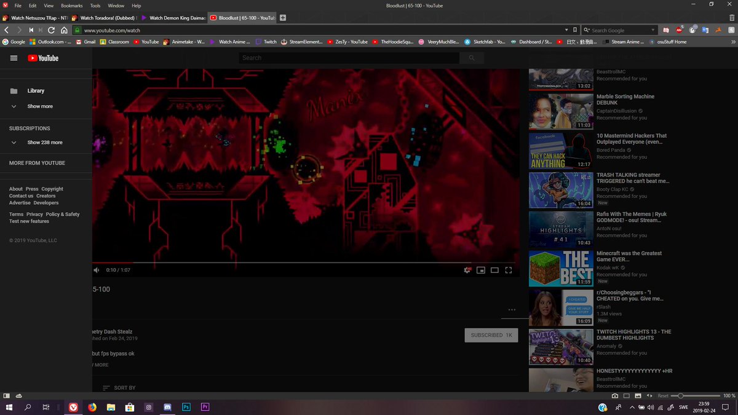Expand sidebar Show more under Library

tap(40, 106)
